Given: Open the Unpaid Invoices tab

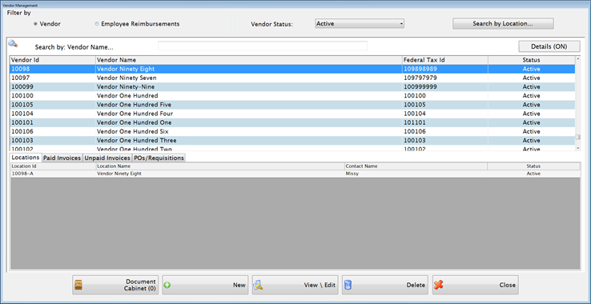Looking at the screenshot, I should [107, 158].
